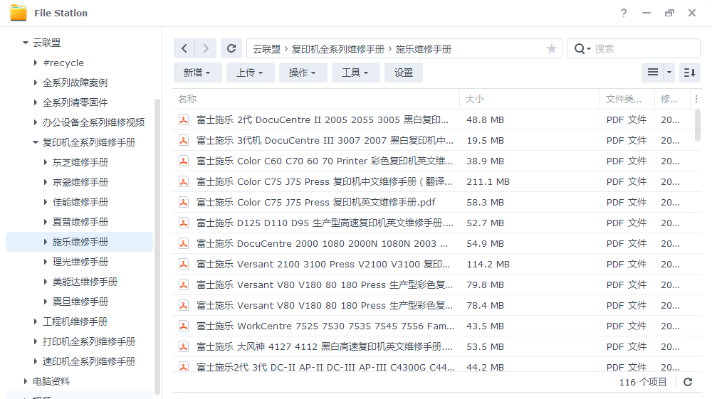Image resolution: width=712 pixels, height=399 pixels.
Task: Open the sort order button
Action: (x=690, y=72)
